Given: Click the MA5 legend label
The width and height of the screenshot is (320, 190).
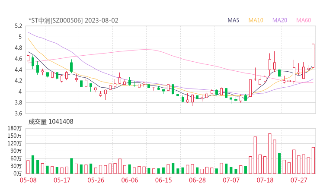Looking at the screenshot, I should (233, 20).
